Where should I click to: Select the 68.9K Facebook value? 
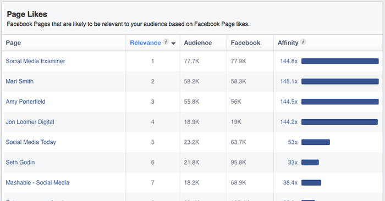click(x=238, y=183)
